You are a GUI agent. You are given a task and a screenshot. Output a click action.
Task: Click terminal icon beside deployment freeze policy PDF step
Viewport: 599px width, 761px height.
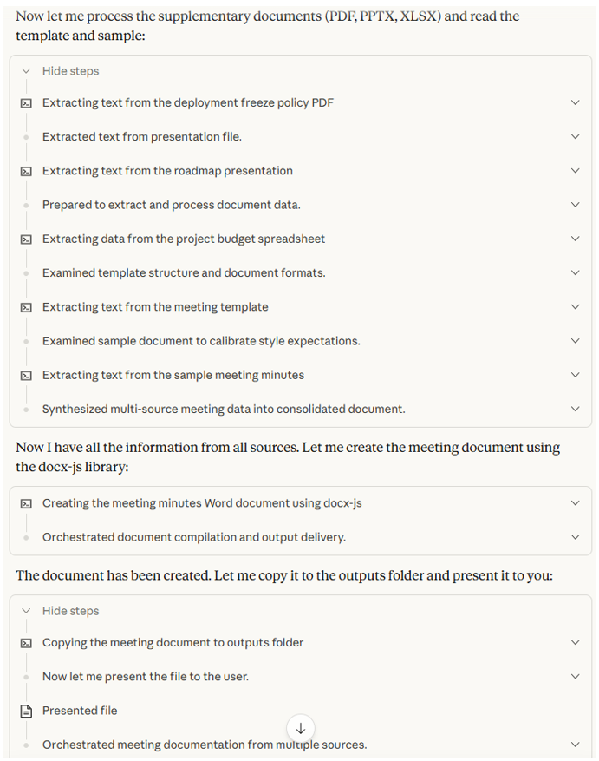26,103
